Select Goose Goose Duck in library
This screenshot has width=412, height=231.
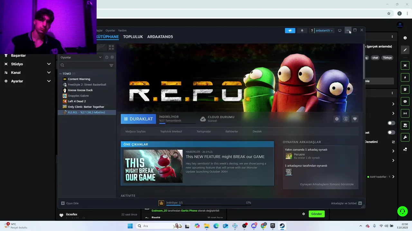[x=80, y=90]
